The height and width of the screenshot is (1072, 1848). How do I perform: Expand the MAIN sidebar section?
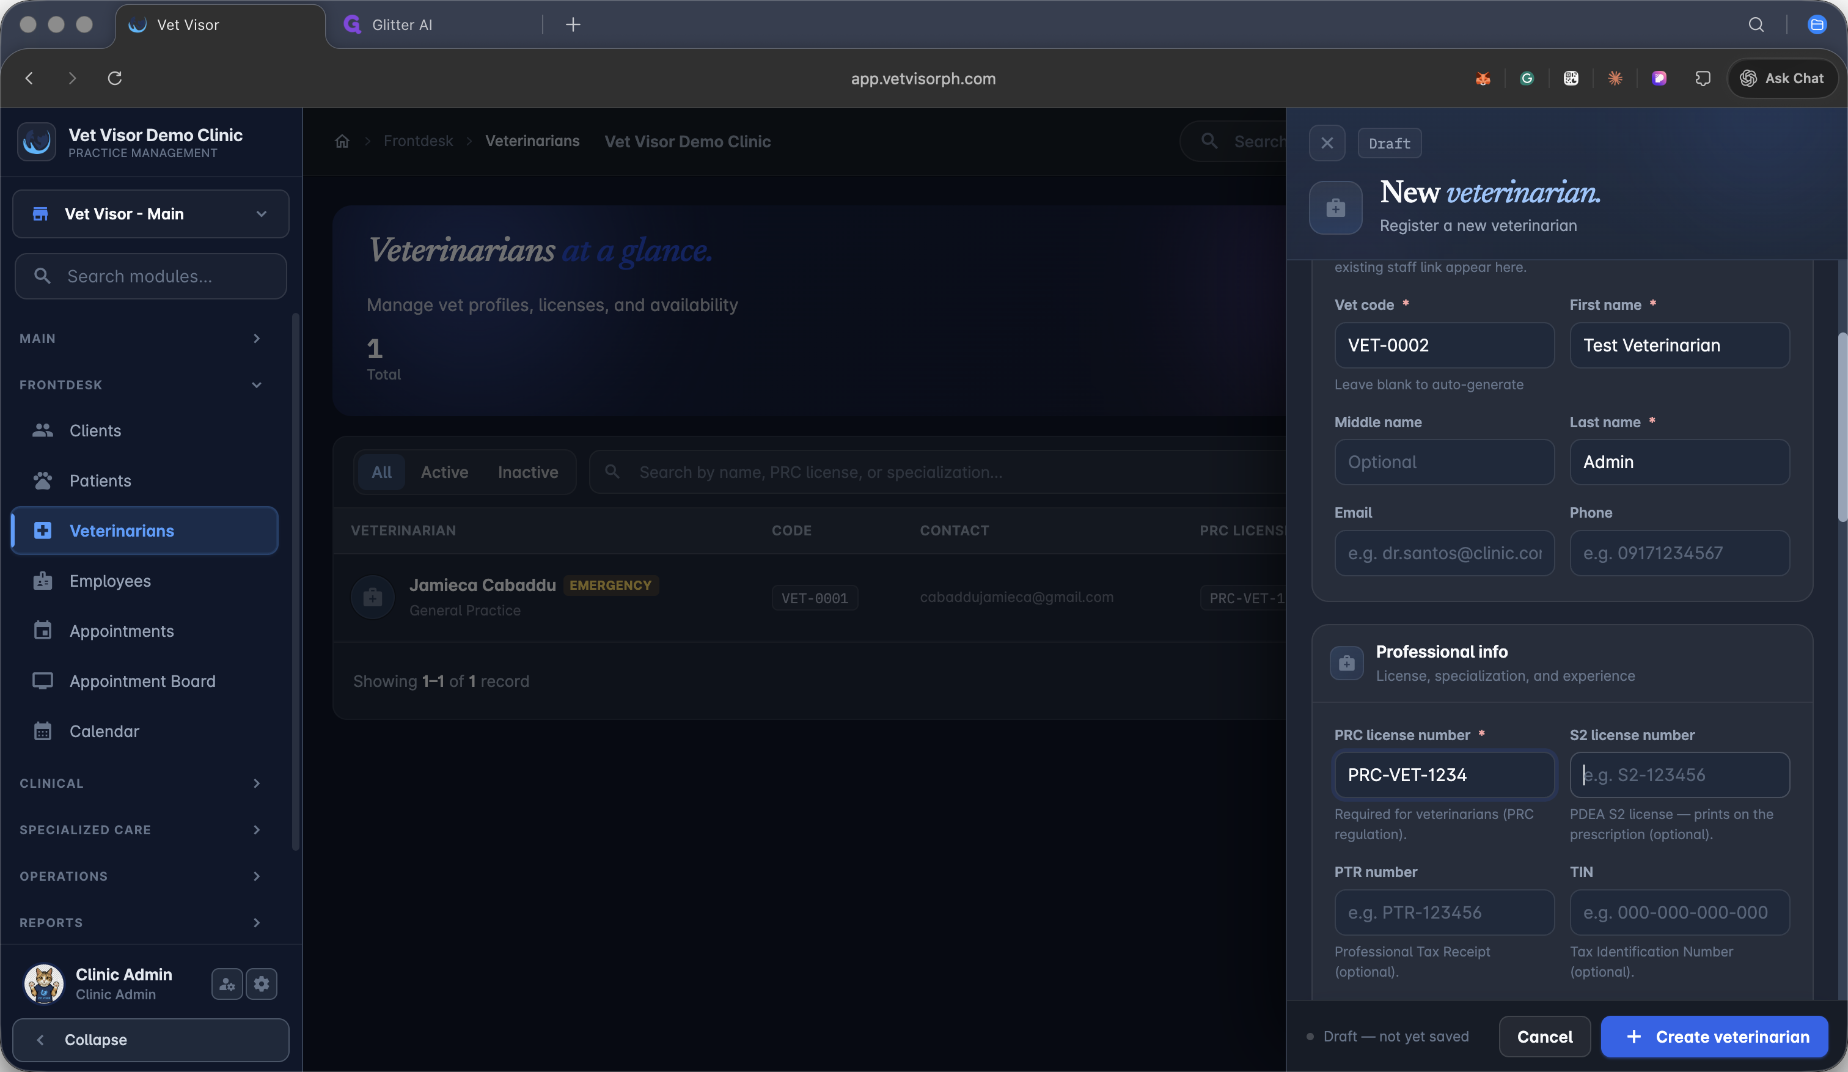coord(141,338)
